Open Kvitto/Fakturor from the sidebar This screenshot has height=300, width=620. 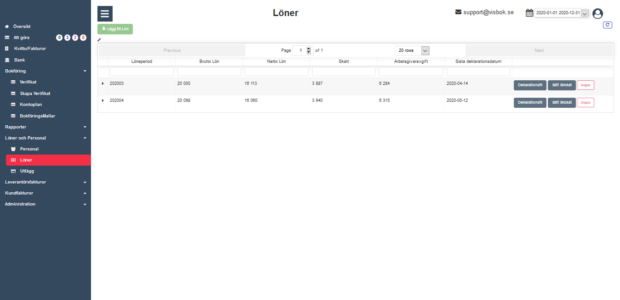point(30,49)
